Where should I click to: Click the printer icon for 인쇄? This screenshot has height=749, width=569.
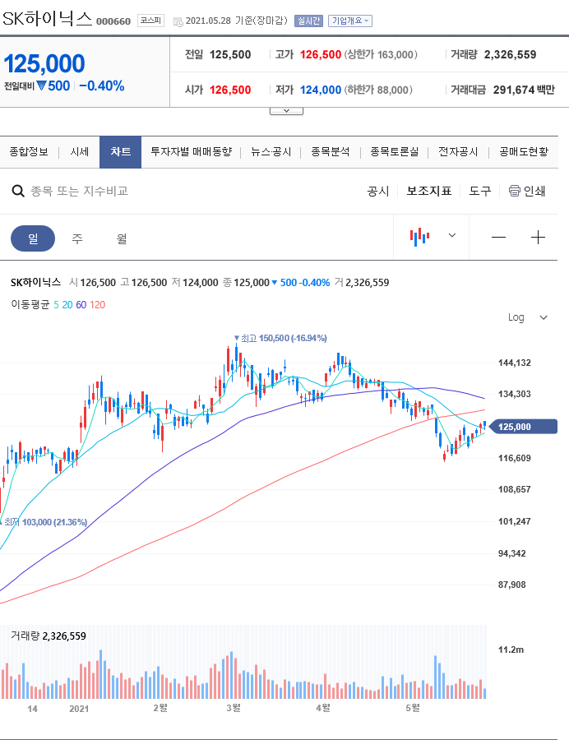[515, 191]
